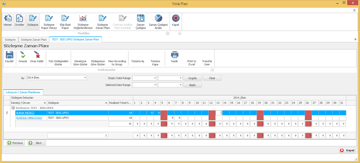This screenshot has height=163, width=360.
Task: Select the Lokasyon / Zaman Planlaması tab
Action: pyautogui.click(x=23, y=92)
